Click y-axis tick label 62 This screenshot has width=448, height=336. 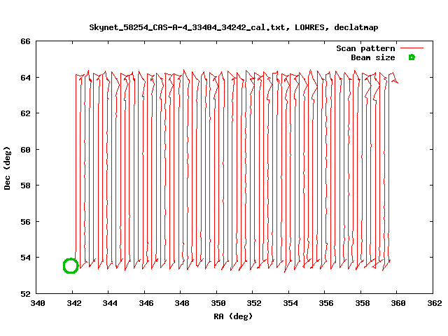(x=25, y=113)
